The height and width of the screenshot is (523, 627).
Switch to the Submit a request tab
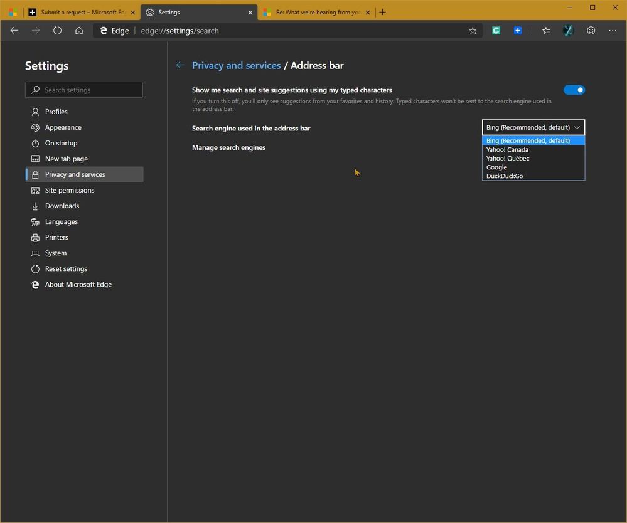(x=82, y=12)
